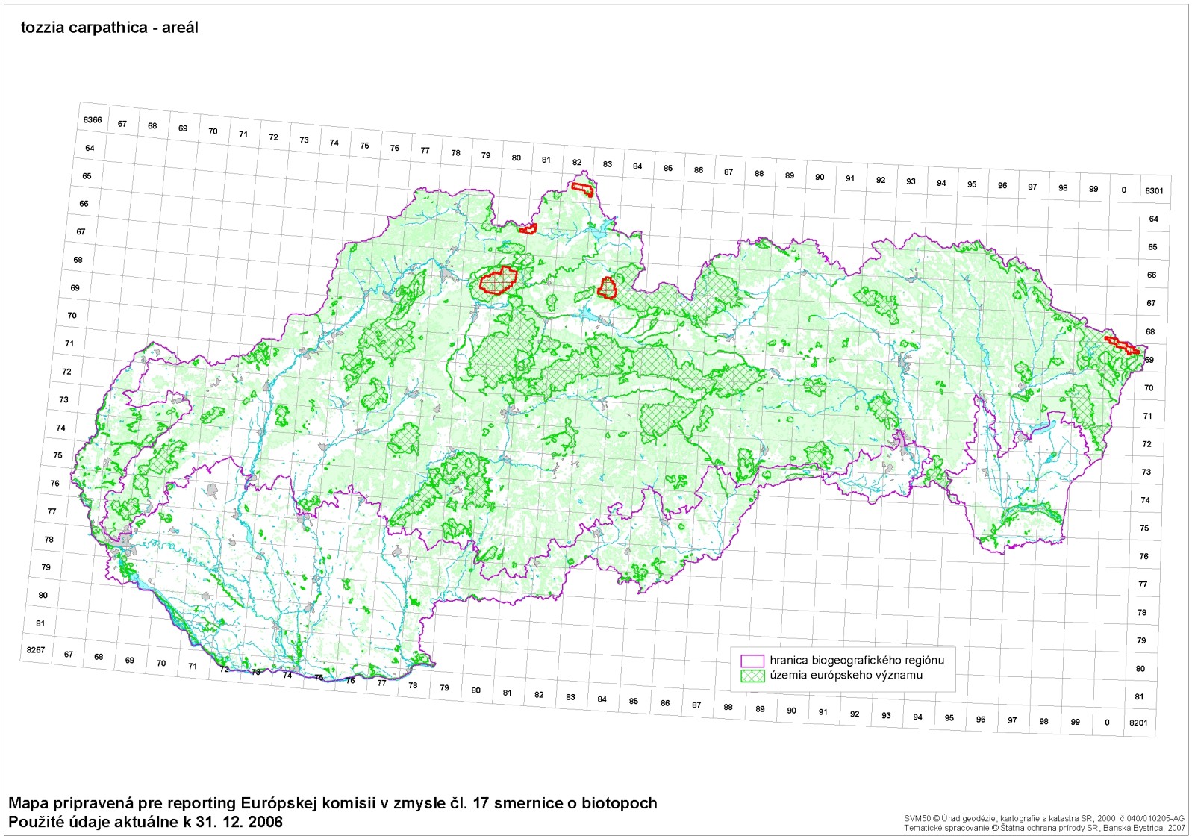Click the northernmost red-outlined area
The height and width of the screenshot is (839, 1192).
582,189
